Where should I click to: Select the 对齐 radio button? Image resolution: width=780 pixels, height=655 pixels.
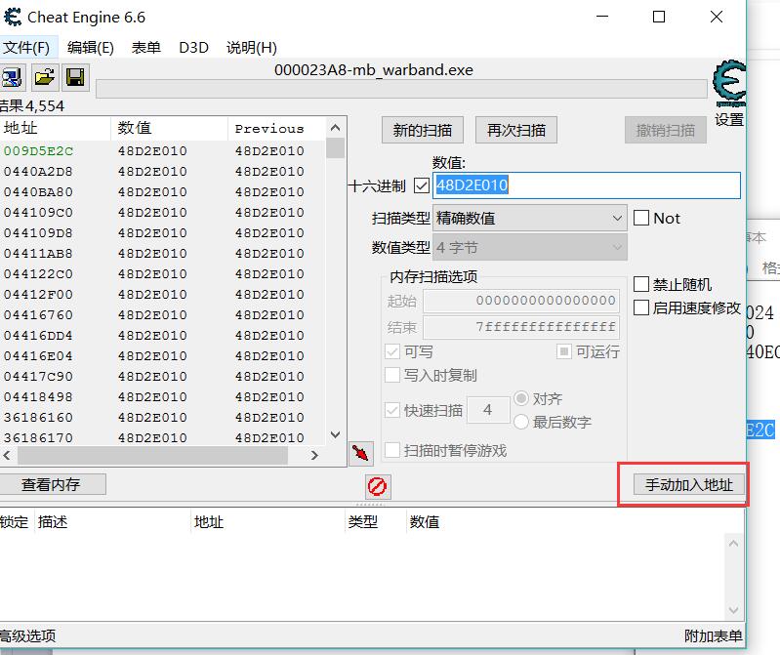click(521, 398)
